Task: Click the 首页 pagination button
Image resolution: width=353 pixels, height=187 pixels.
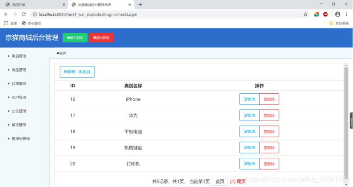Action: [x=220, y=181]
